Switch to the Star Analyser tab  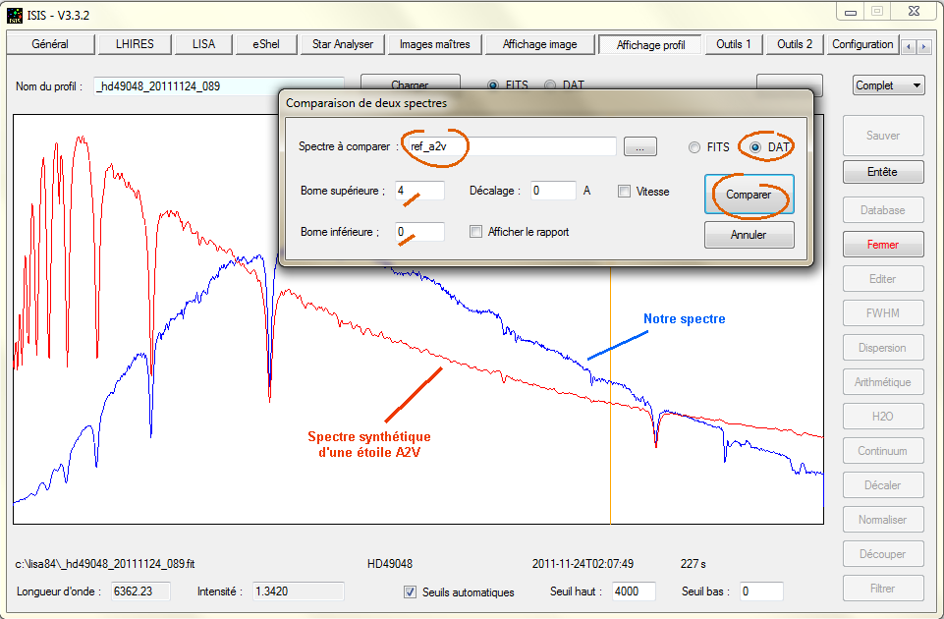tap(342, 44)
